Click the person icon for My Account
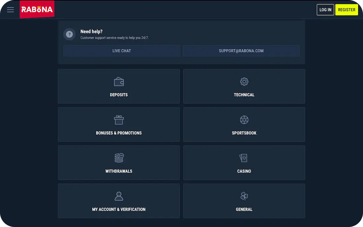The width and height of the screenshot is (363, 227). coord(119,196)
